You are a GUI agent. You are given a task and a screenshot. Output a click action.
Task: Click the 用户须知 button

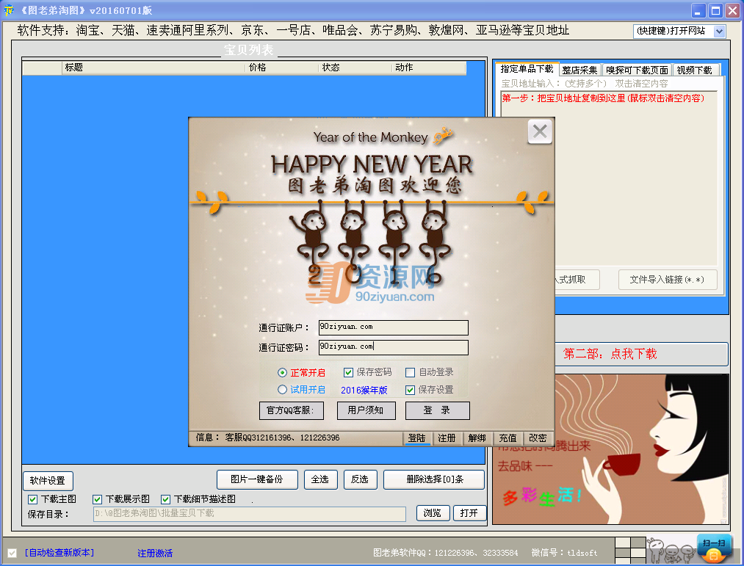pyautogui.click(x=366, y=410)
